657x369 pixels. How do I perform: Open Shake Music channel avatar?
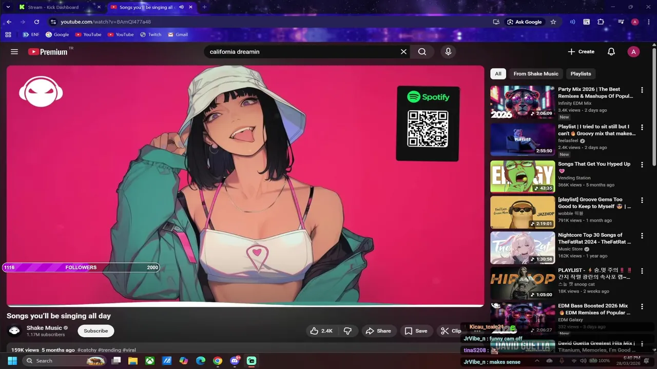[x=14, y=331]
